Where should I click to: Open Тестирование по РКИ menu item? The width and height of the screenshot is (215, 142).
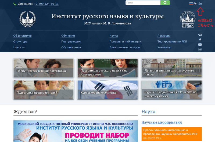172,42
